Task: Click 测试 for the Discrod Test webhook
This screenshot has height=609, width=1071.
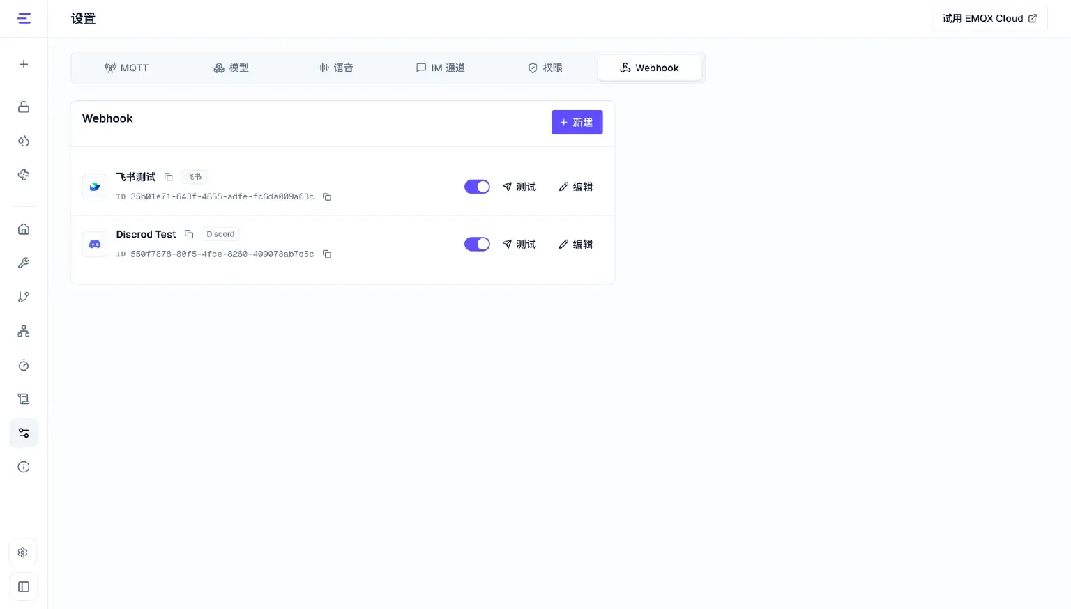Action: point(519,244)
